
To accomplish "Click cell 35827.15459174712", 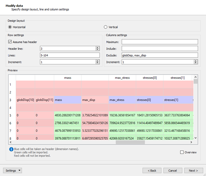I will [150, 137].
